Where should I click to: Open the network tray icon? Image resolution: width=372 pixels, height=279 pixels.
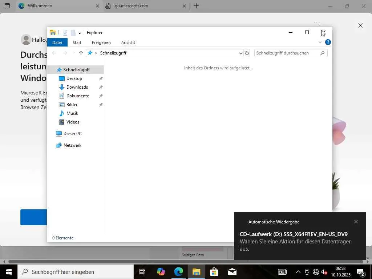click(316, 272)
